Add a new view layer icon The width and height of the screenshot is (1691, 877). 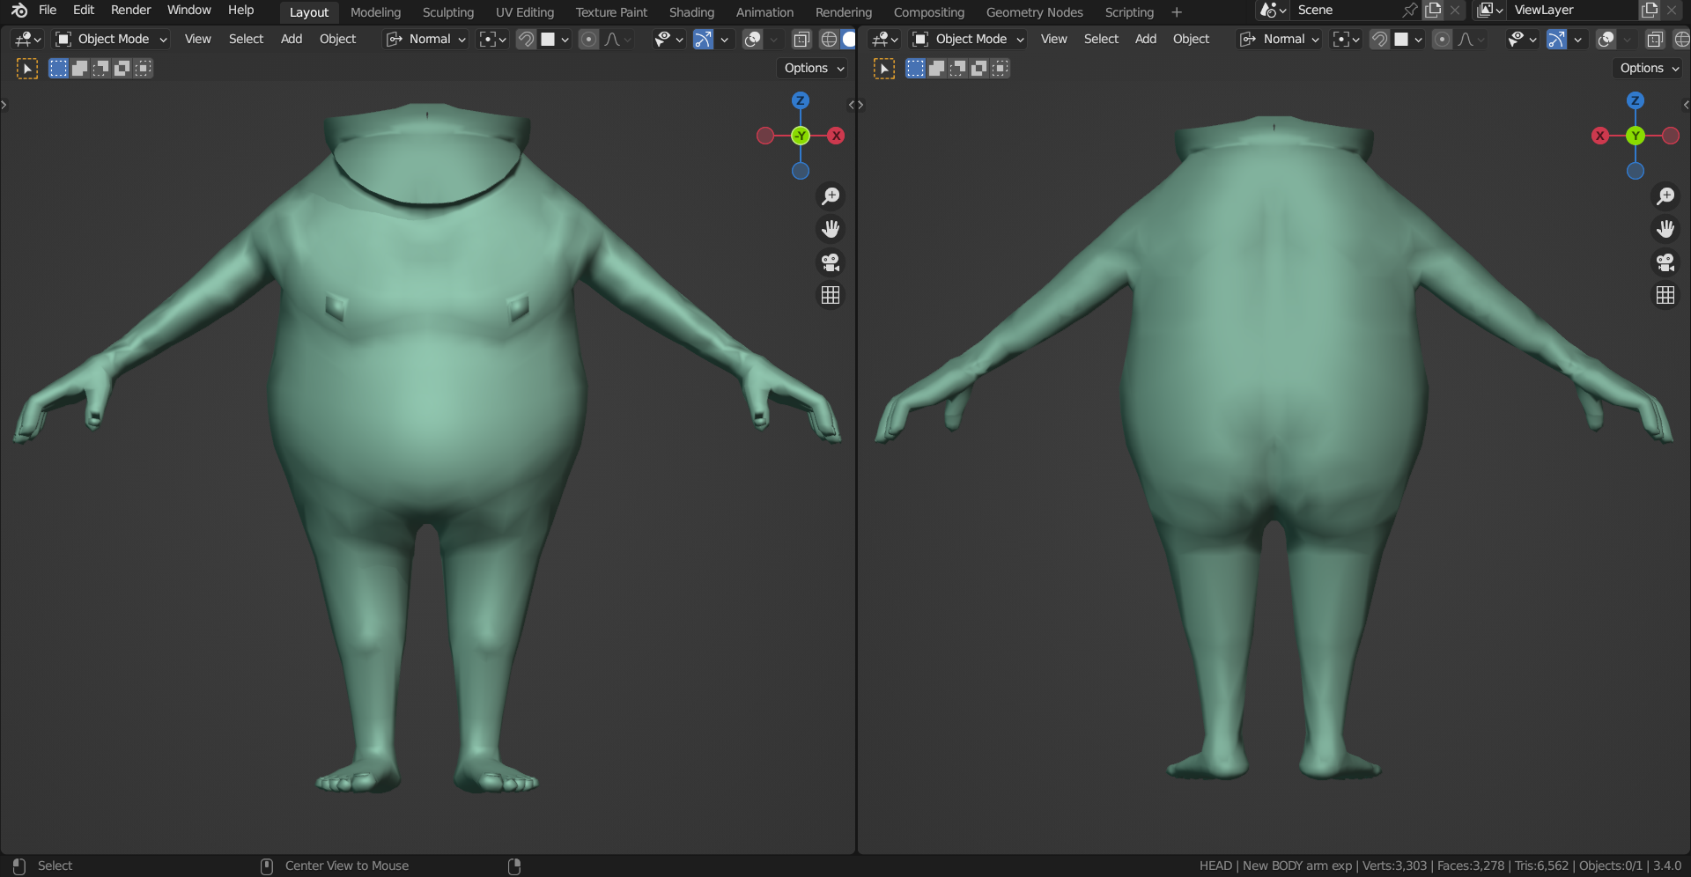[1650, 11]
